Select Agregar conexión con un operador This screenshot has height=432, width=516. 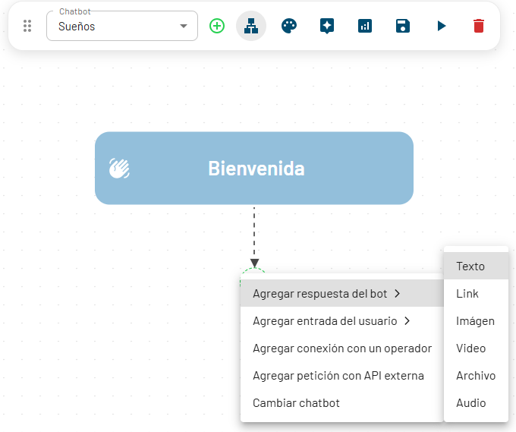coord(341,348)
